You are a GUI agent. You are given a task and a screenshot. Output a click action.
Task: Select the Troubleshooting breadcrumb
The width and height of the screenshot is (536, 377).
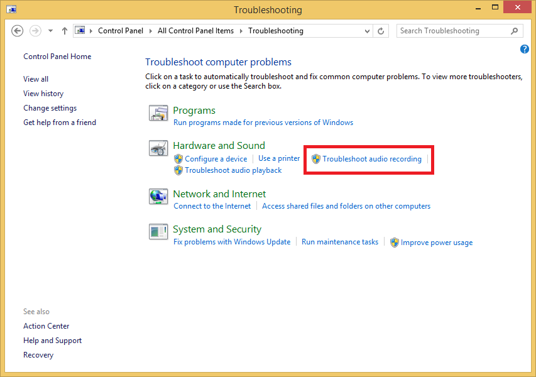275,31
